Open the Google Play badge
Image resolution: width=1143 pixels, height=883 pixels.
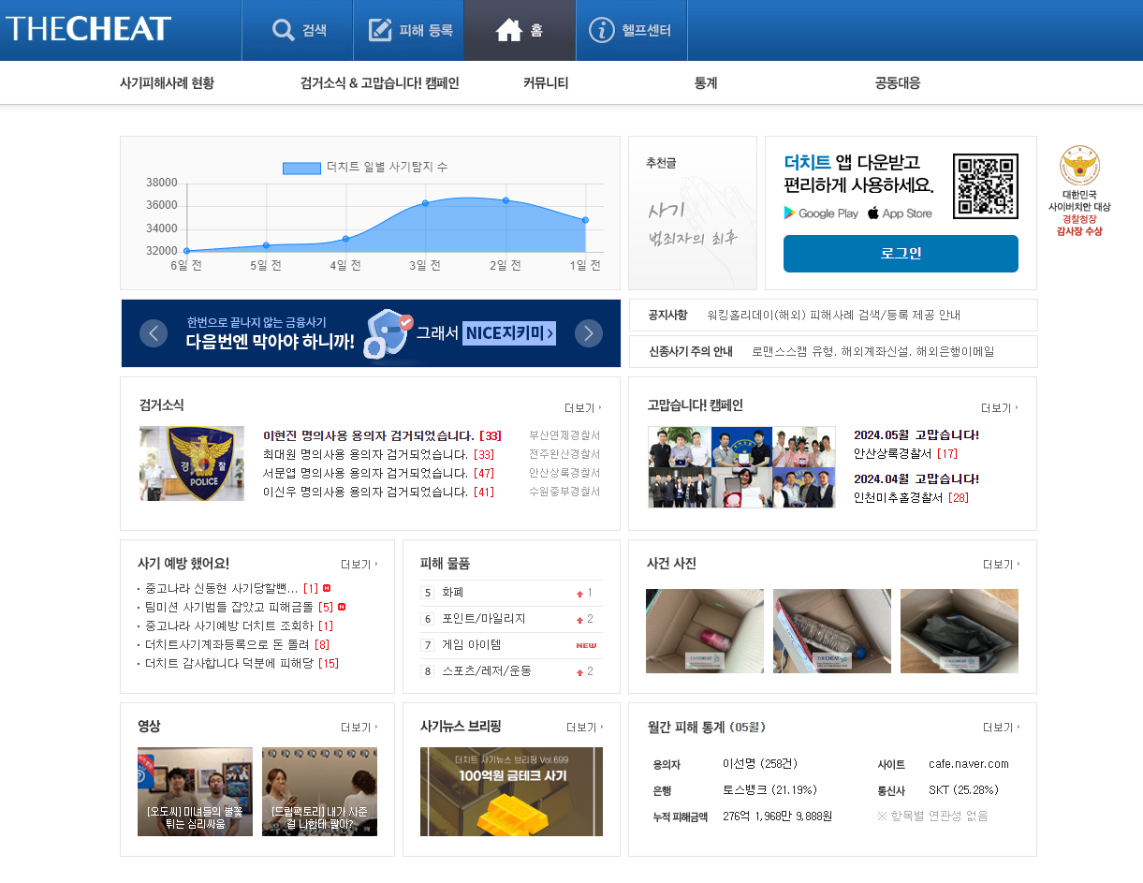[821, 213]
